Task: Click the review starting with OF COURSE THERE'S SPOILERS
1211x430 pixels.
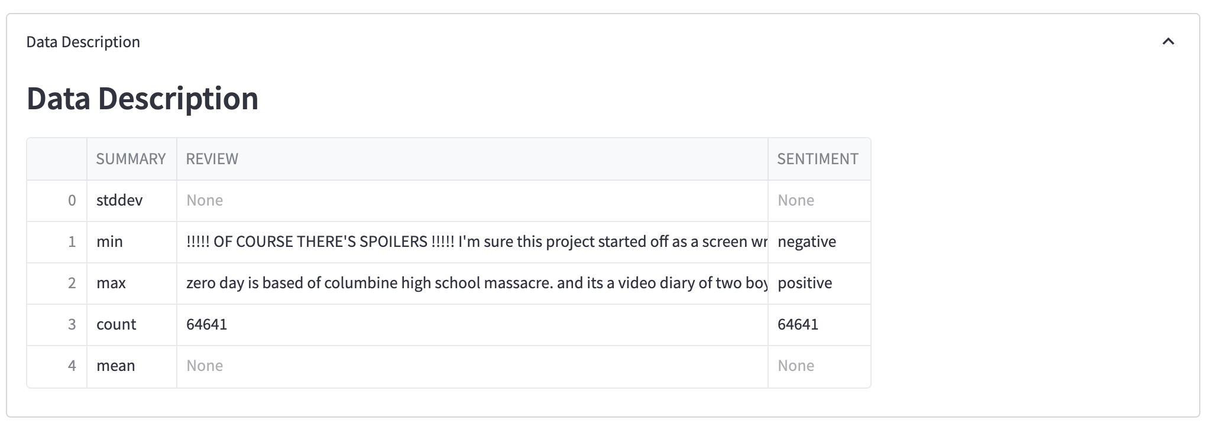Action: point(472,242)
